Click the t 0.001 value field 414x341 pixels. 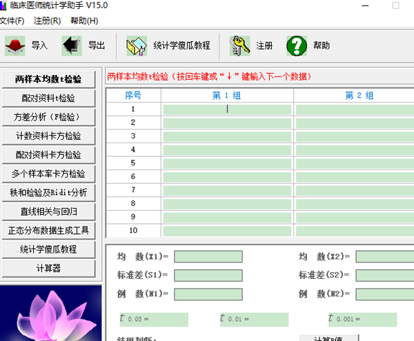[363, 320]
